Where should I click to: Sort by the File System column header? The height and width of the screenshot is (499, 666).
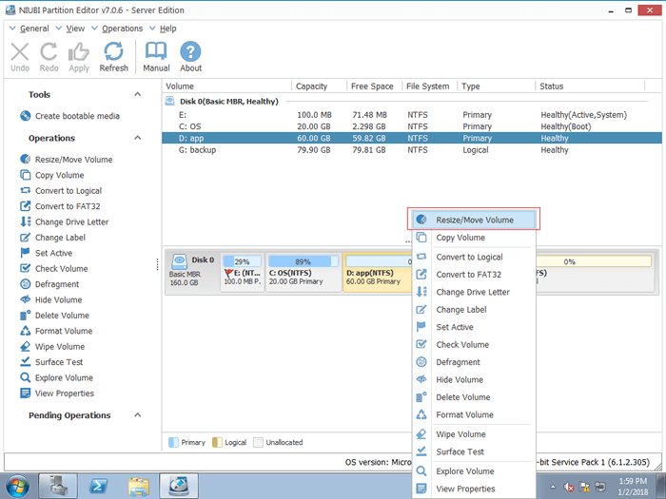[429, 86]
